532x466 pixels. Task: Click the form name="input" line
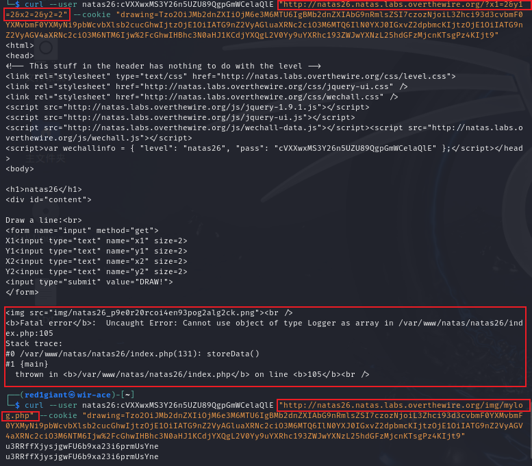click(x=82, y=230)
